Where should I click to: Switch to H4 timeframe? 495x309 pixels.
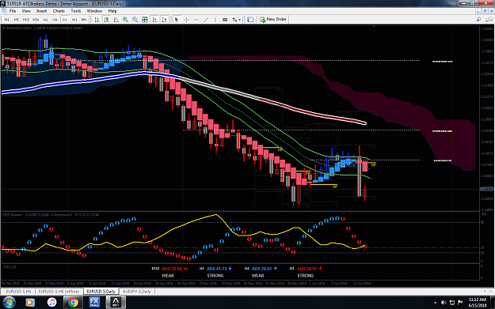[55, 20]
